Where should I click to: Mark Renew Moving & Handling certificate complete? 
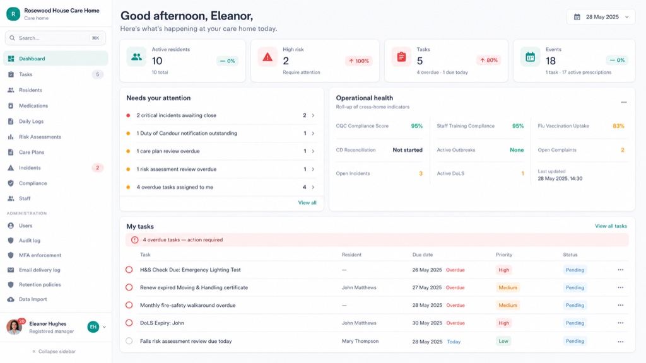tap(129, 287)
